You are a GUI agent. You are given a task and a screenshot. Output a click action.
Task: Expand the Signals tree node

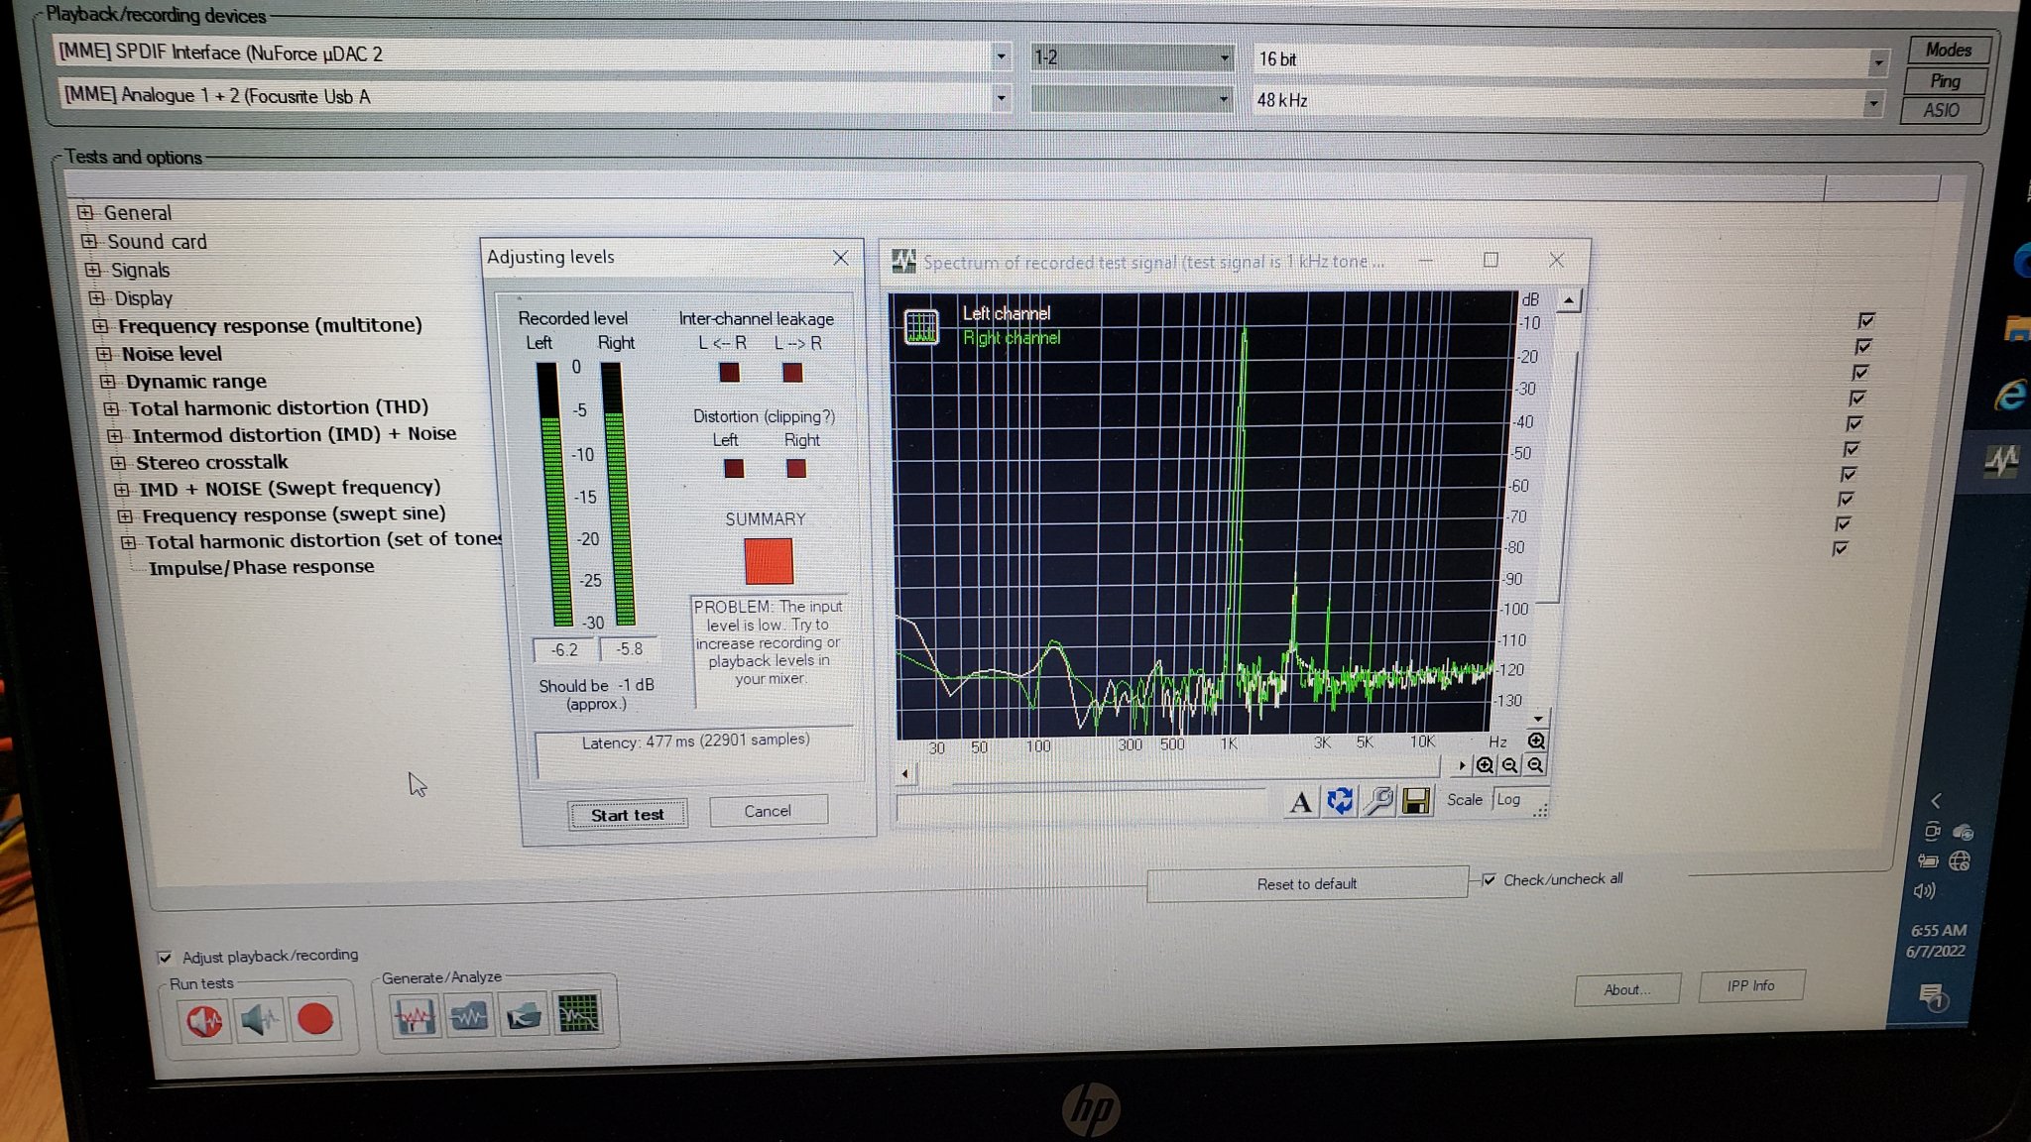(x=93, y=270)
